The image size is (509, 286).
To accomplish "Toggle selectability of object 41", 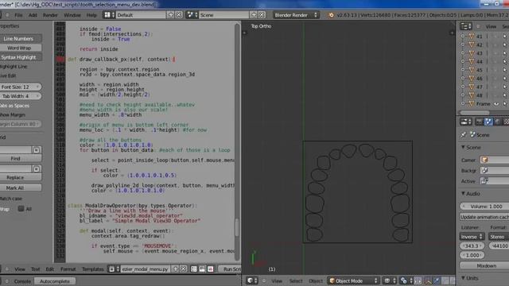I will coord(504,37).
